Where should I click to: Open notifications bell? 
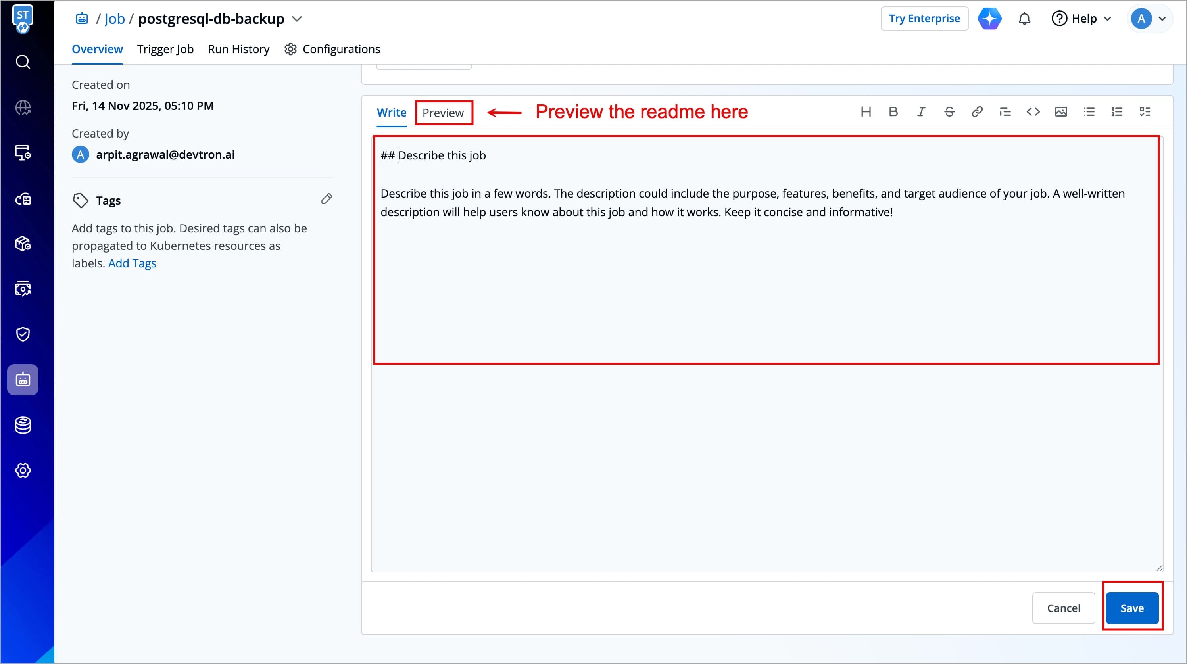[1024, 19]
